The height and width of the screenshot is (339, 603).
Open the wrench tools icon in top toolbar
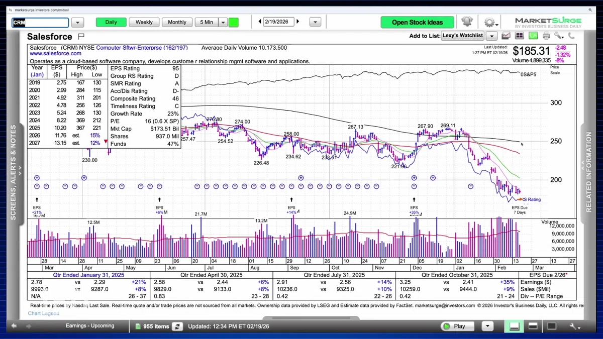click(559, 36)
